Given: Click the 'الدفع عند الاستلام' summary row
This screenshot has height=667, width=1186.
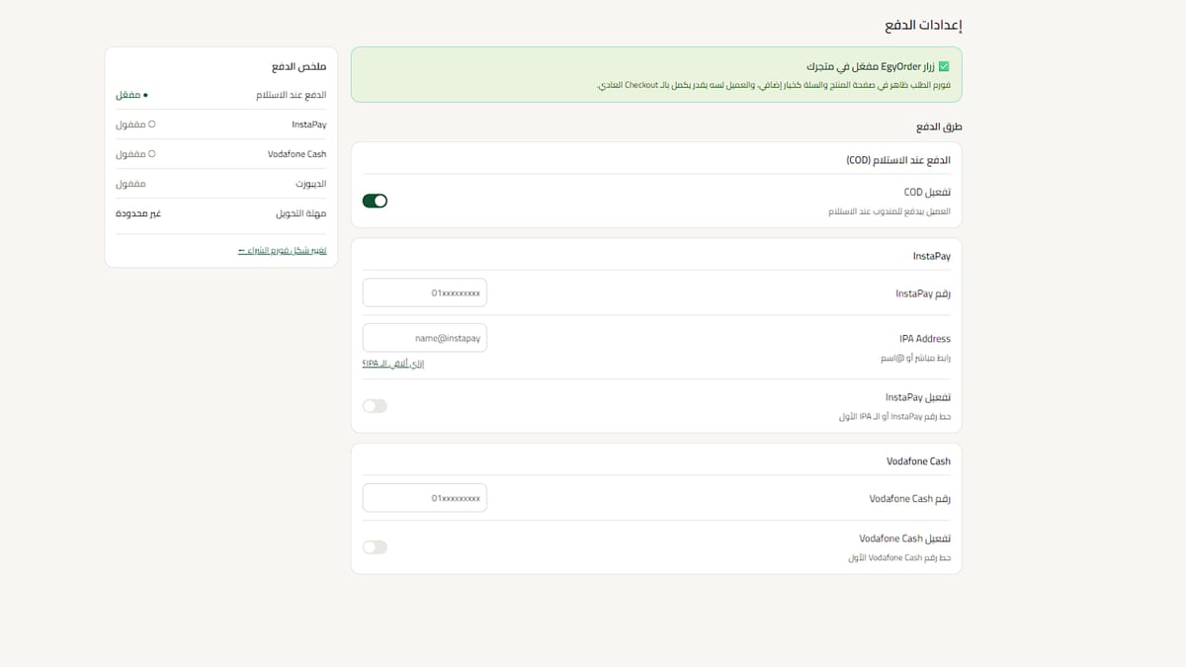Looking at the screenshot, I should pos(220,95).
